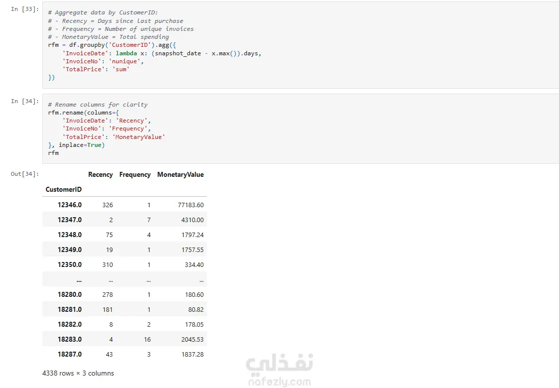Click inside code cell In [33]
Screen dimensions: 559x388
pyautogui.click(x=300, y=45)
